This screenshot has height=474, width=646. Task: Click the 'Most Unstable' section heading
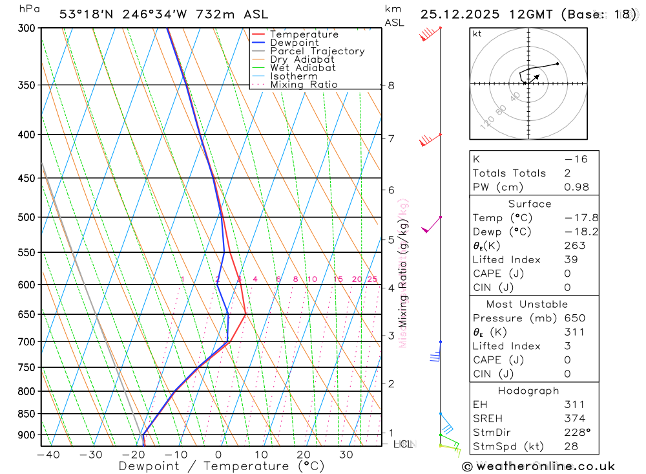(x=527, y=305)
